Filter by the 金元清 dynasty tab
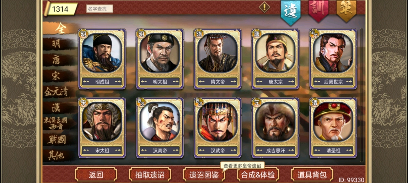 tap(56, 92)
